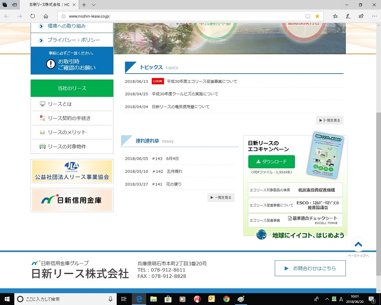Viewport: 381px width, 305px height.
Task: Open Microsoft Store from taskbar
Action: (x=168, y=299)
